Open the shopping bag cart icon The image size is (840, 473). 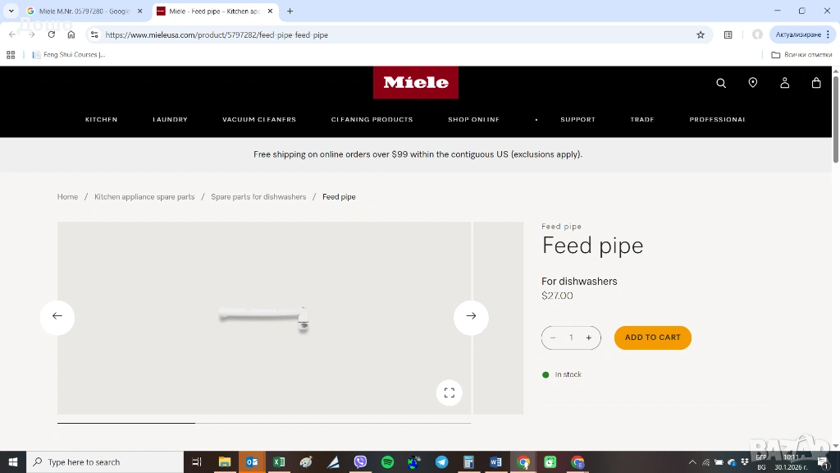(x=816, y=83)
